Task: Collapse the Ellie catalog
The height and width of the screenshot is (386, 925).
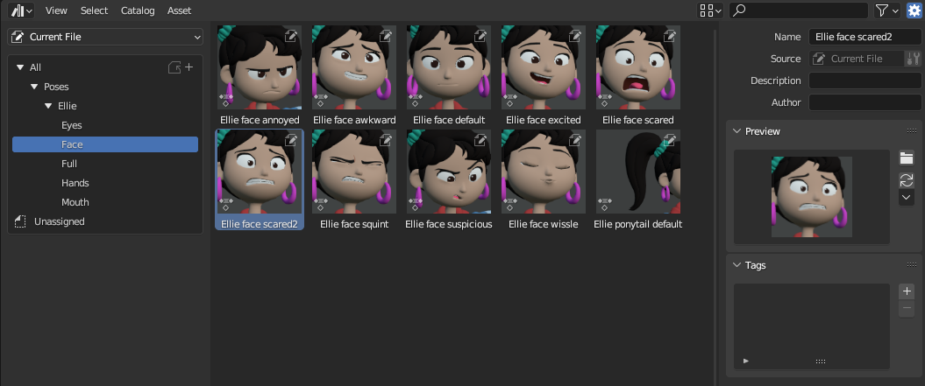Action: pyautogui.click(x=49, y=107)
